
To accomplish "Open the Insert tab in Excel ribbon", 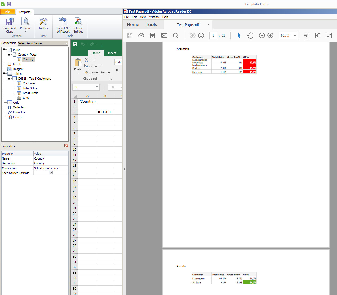I will coord(112,53).
